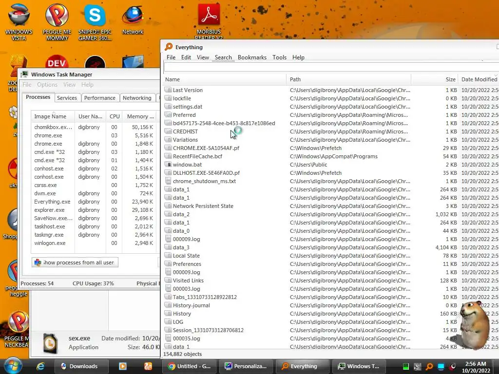Open the View menu in Everything

pyautogui.click(x=203, y=57)
